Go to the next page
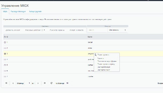The width and height of the screenshot is (163, 93). (x=38, y=83)
